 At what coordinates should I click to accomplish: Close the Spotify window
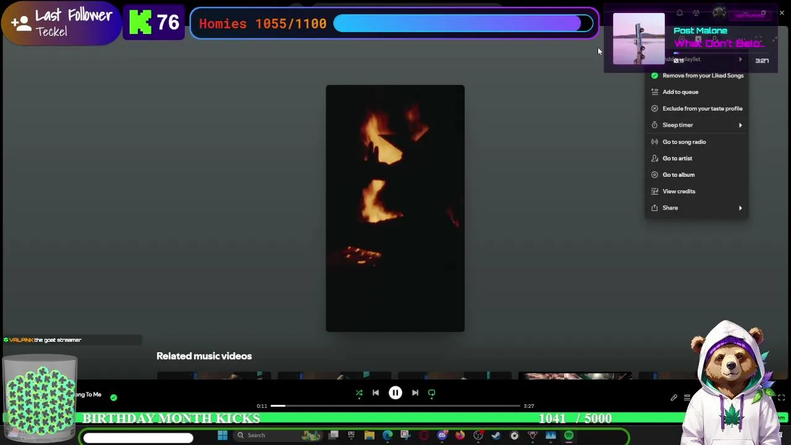point(782,13)
